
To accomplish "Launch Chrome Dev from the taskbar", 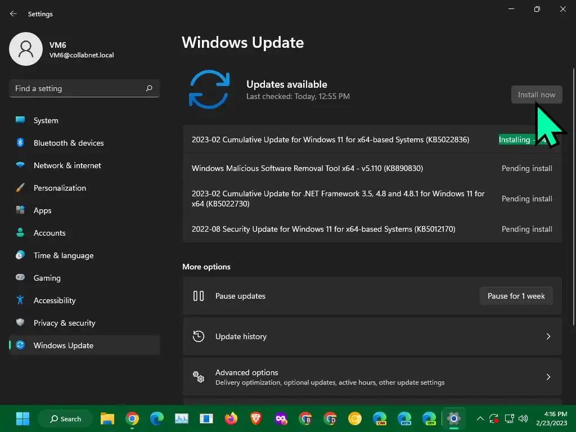I will coord(330,418).
